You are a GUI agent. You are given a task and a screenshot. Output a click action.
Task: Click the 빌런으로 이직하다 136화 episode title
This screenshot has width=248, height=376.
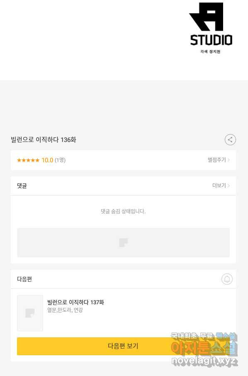click(44, 139)
